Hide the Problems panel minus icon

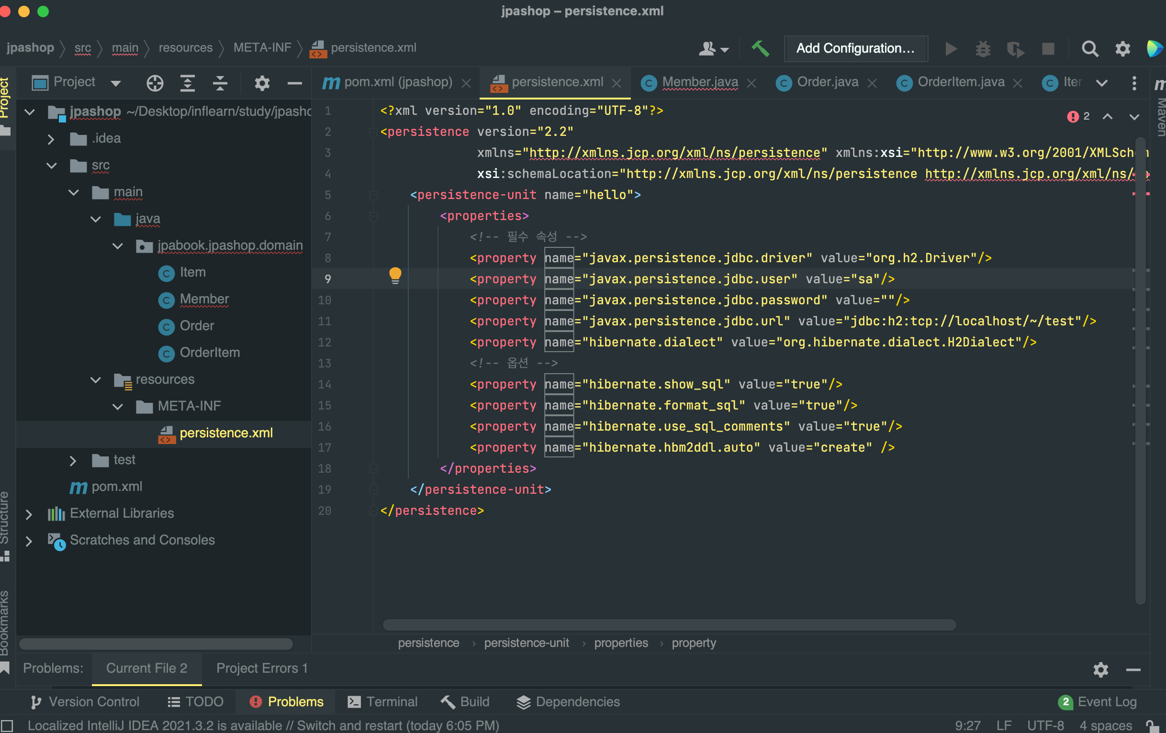(x=1133, y=670)
